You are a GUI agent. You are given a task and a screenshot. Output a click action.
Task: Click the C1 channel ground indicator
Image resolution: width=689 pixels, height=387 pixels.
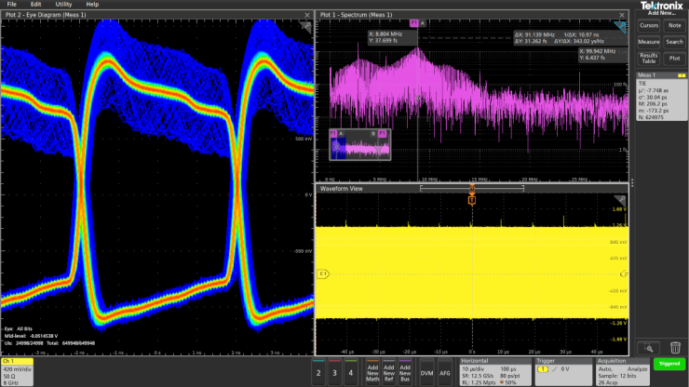pyautogui.click(x=324, y=274)
